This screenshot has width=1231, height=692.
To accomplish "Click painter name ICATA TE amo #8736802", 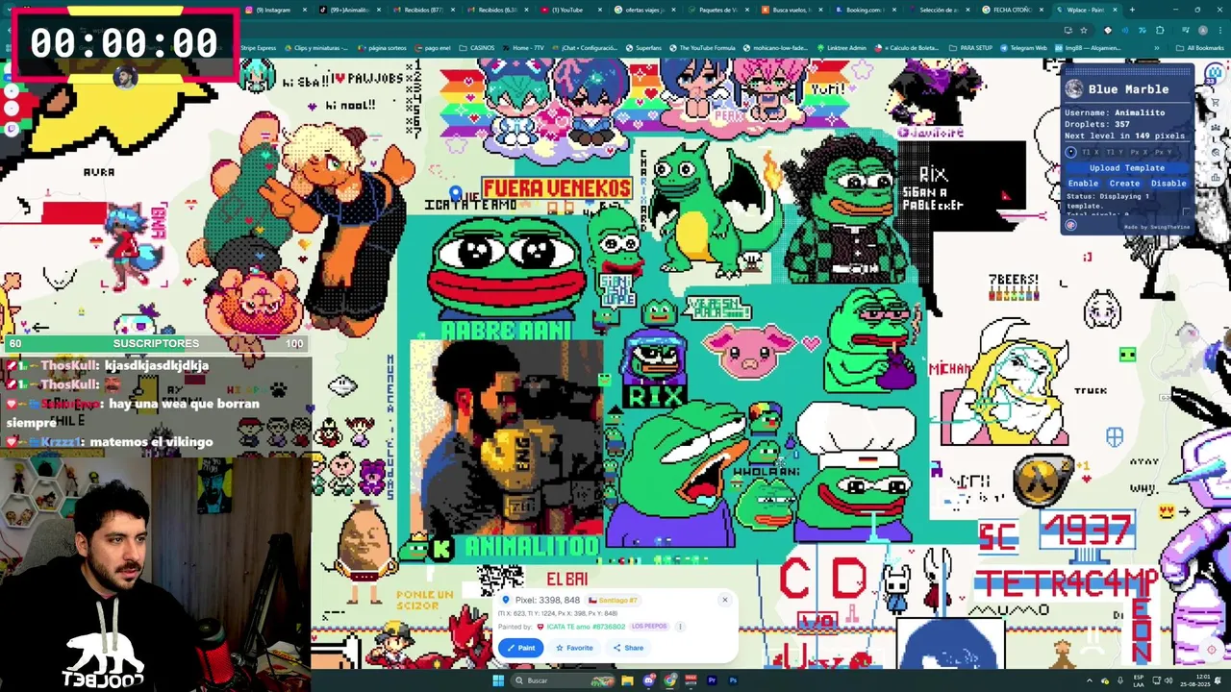I will pos(586,627).
